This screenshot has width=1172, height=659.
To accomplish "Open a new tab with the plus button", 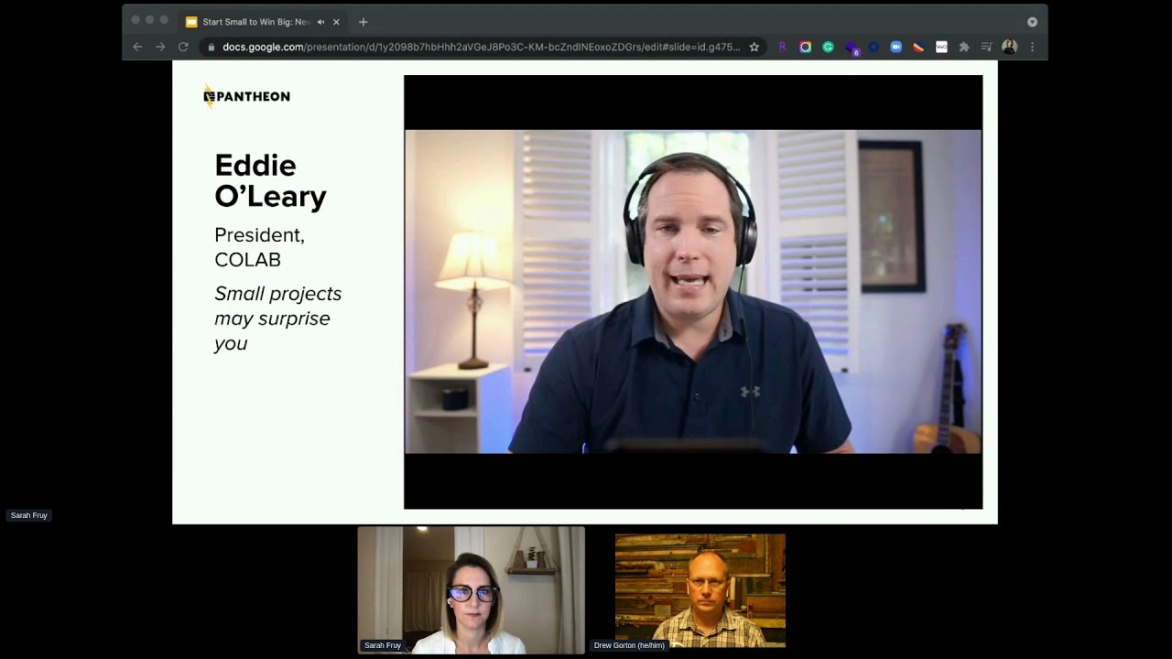I will click(364, 22).
